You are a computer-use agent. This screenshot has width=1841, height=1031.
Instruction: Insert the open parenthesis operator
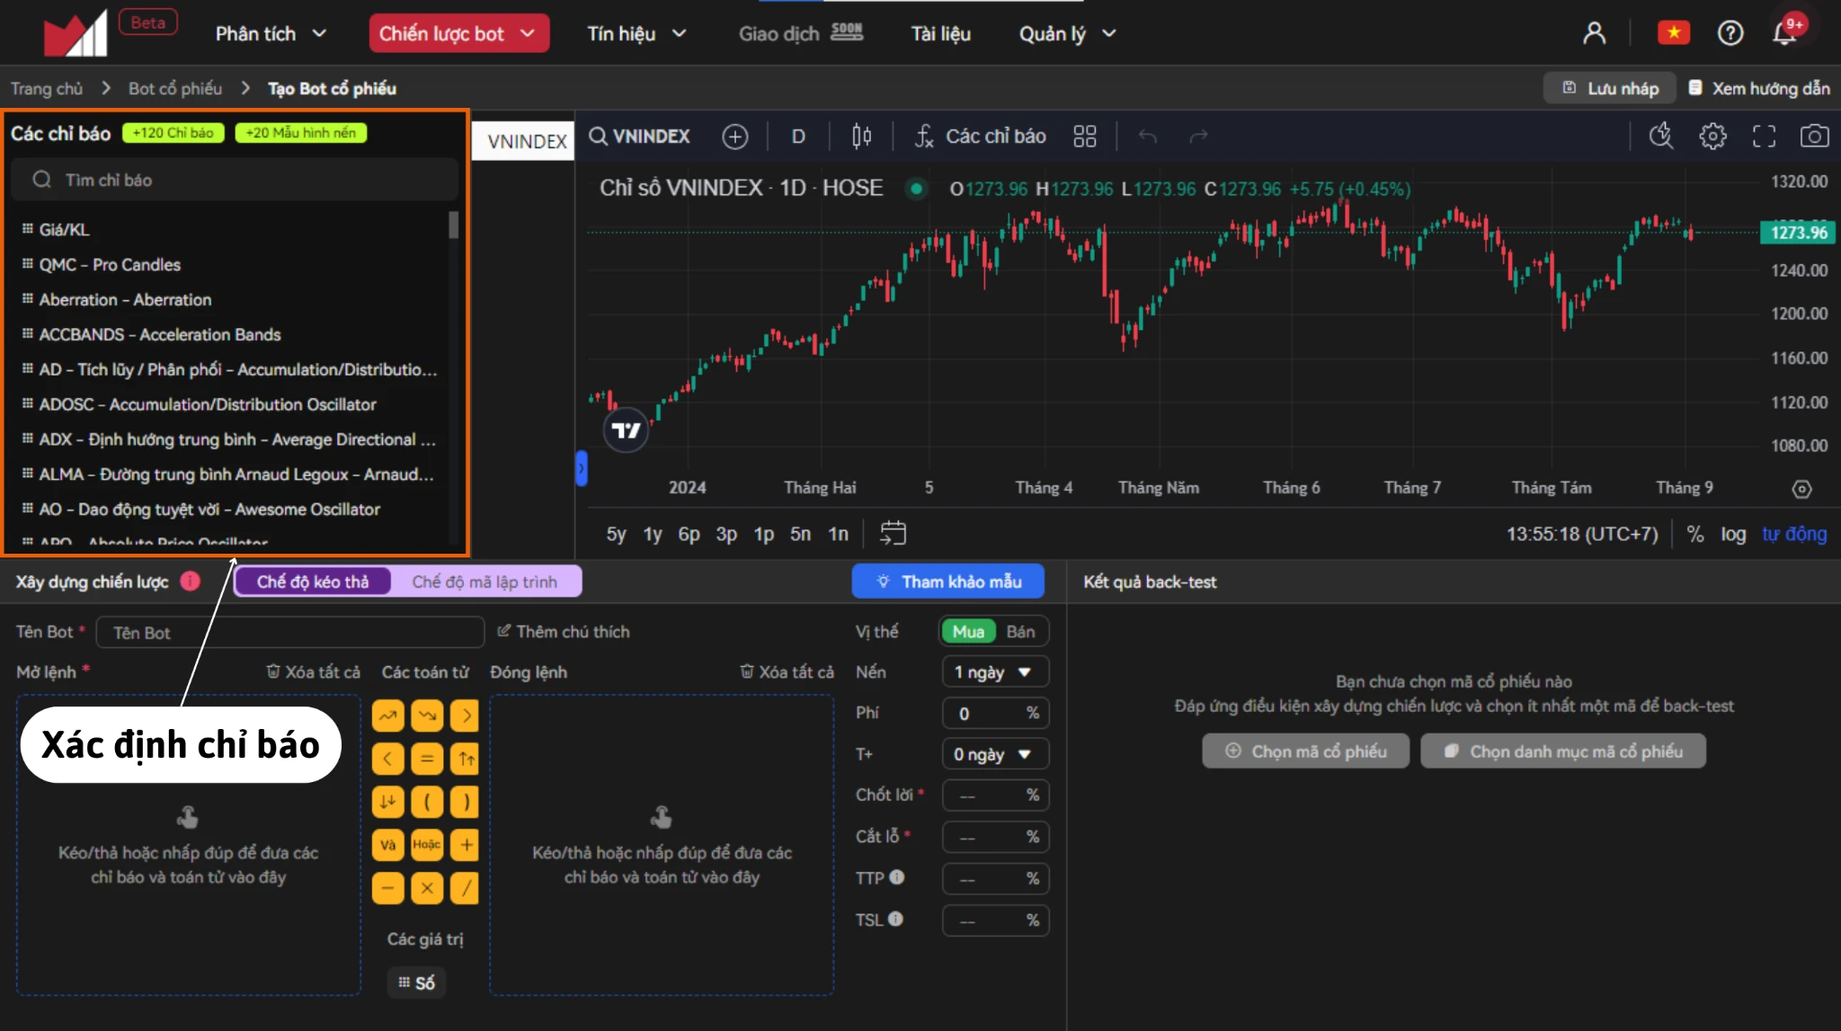[427, 802]
